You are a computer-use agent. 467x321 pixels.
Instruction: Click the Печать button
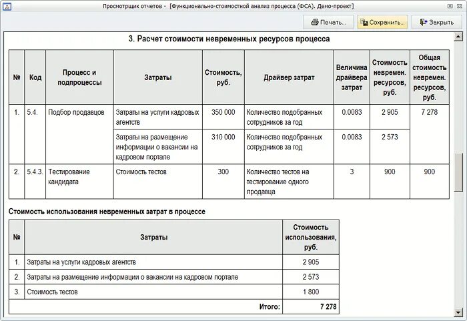[x=328, y=22]
